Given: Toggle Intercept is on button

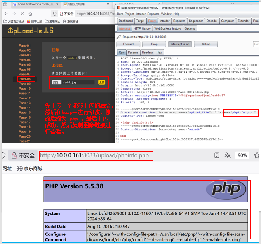Looking at the screenshot, I should pos(180,44).
